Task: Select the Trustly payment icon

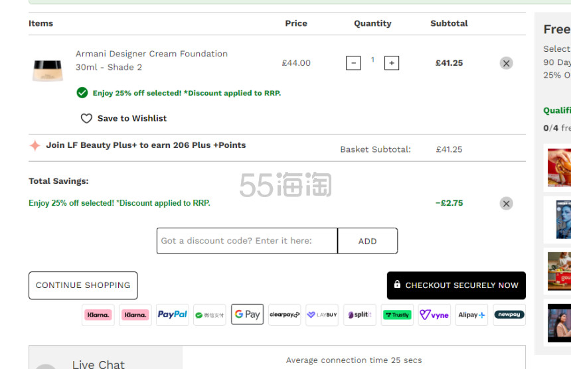Action: pos(397,315)
